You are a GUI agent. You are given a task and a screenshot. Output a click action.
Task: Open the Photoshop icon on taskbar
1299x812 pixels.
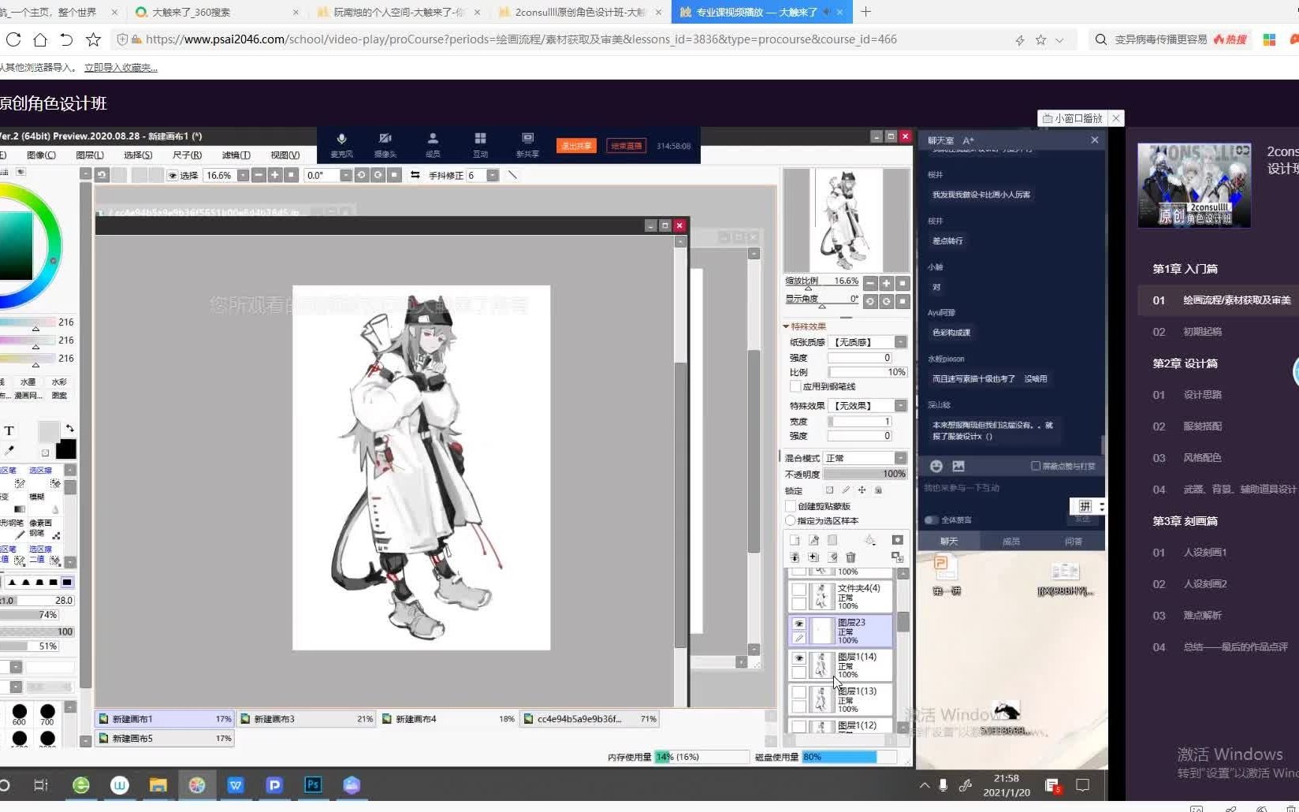coord(313,784)
